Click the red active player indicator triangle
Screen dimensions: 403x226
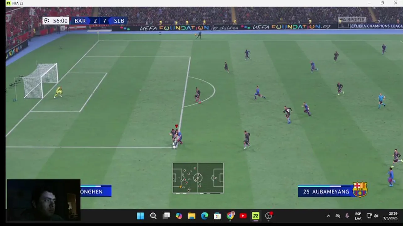[x=176, y=126]
